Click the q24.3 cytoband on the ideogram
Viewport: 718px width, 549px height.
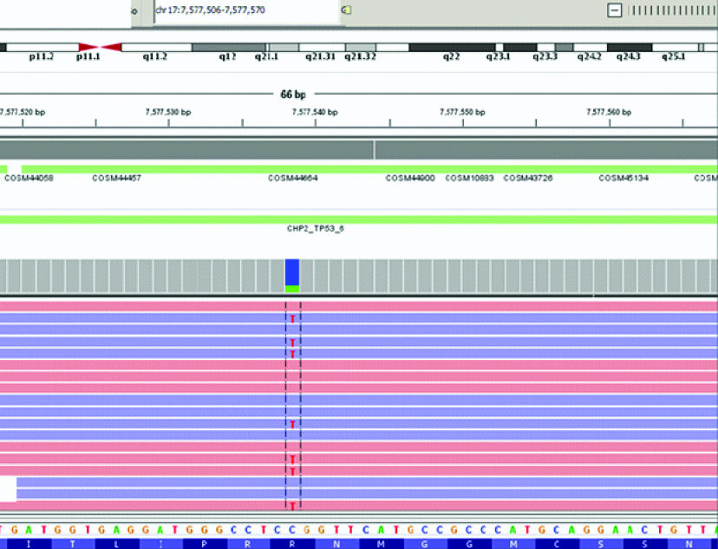tap(629, 47)
